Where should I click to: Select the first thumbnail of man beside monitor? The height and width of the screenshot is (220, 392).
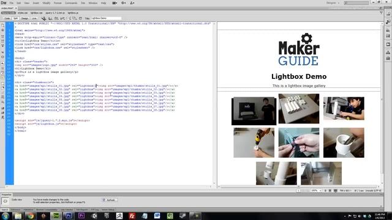(x=254, y=111)
